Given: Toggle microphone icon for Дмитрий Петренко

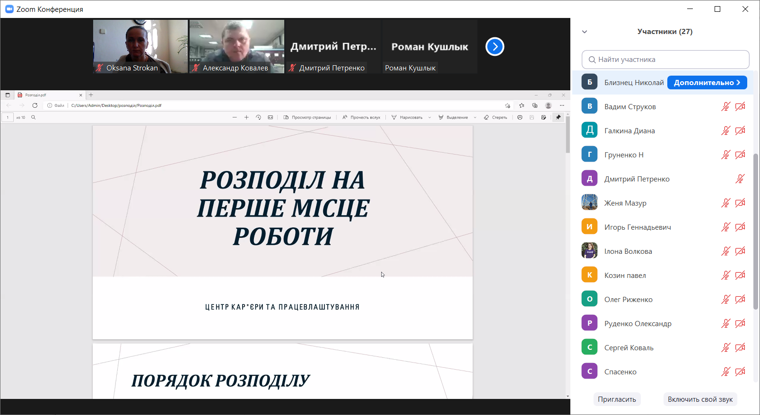Looking at the screenshot, I should point(740,179).
